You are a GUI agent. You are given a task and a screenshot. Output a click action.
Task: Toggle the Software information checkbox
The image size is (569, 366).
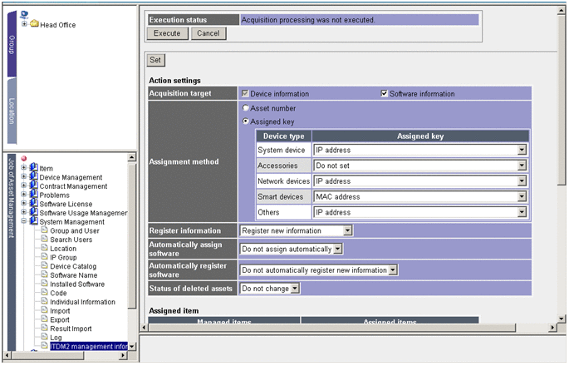point(385,94)
